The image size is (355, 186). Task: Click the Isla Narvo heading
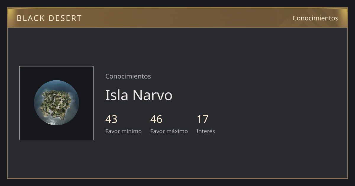tap(139, 95)
